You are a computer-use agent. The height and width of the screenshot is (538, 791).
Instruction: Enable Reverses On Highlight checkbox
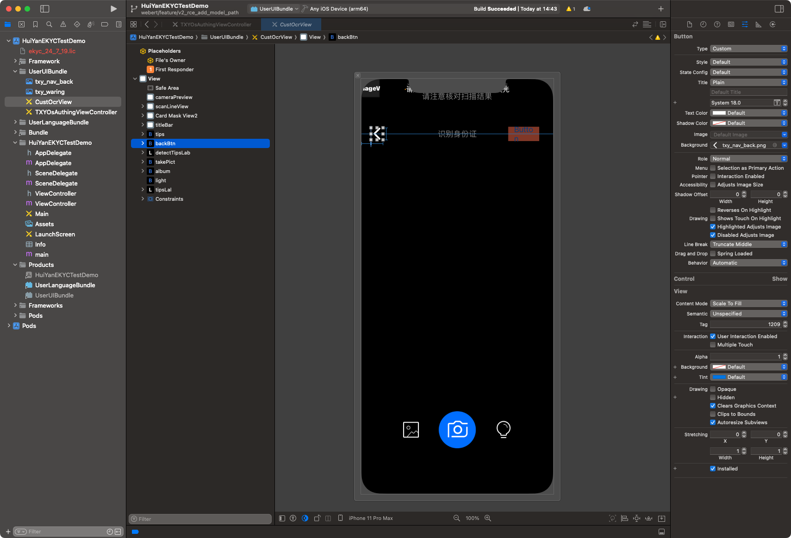click(713, 210)
